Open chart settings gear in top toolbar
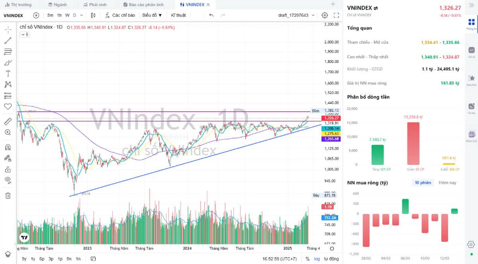The height and width of the screenshot is (264, 478). (x=325, y=15)
